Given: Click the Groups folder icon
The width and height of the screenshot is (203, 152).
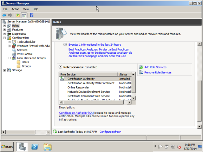Looking at the screenshot, I should (19, 66).
